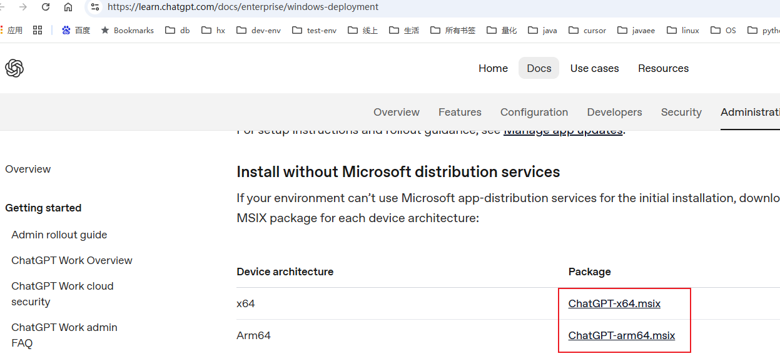Open the db bookmark folder
This screenshot has height=361, width=780.
[178, 30]
